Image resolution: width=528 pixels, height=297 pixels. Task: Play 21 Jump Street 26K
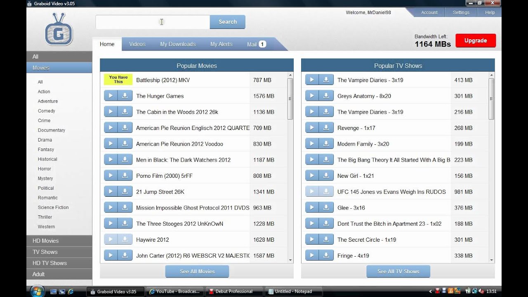(111, 192)
